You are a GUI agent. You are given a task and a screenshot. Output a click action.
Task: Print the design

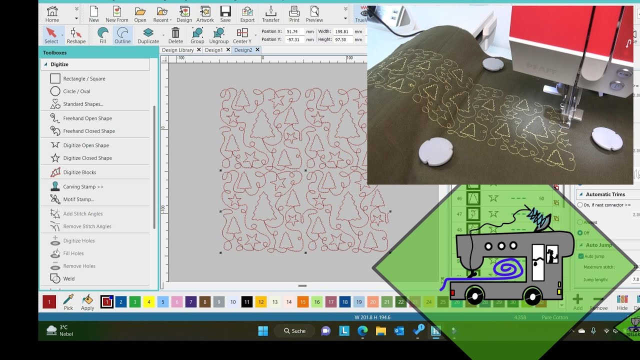[294, 14]
